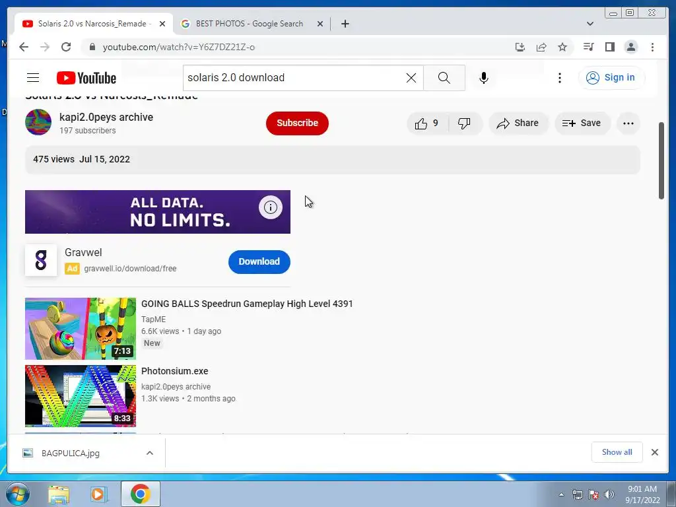Open Windows Start menu
676x507 pixels.
(17, 494)
